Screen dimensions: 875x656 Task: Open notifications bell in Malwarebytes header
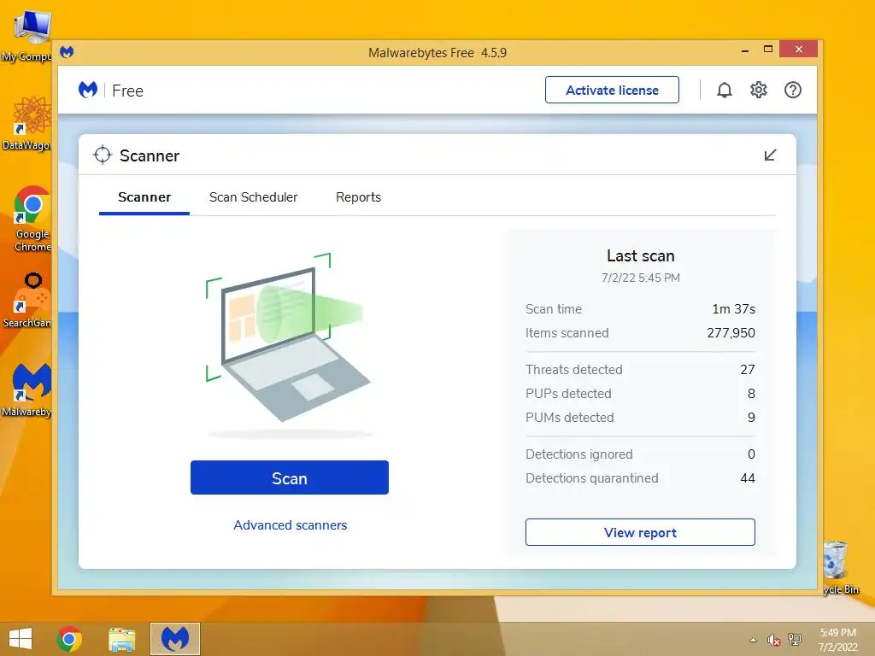pos(725,90)
